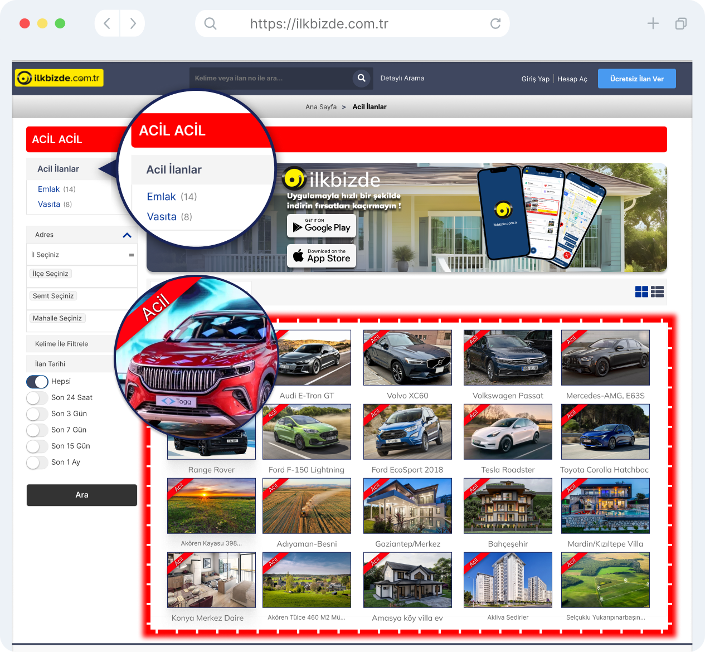This screenshot has width=705, height=652.
Task: Open the Konya Merkez Daire listing
Action: click(x=211, y=580)
